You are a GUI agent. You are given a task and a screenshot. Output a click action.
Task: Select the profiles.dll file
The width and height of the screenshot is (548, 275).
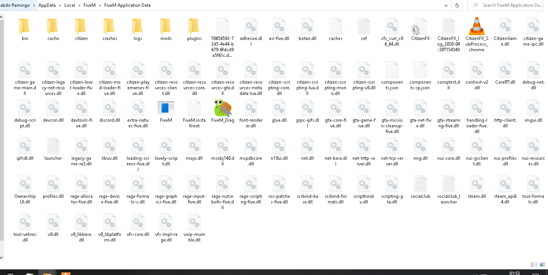point(53,187)
